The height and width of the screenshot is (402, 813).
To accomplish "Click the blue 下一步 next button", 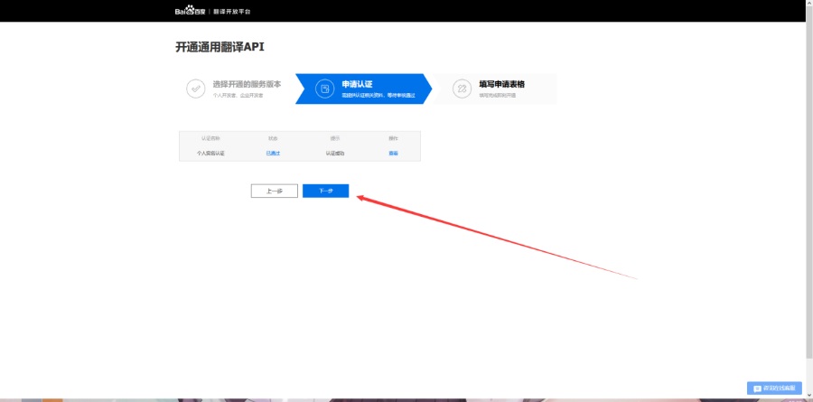I will pos(325,191).
